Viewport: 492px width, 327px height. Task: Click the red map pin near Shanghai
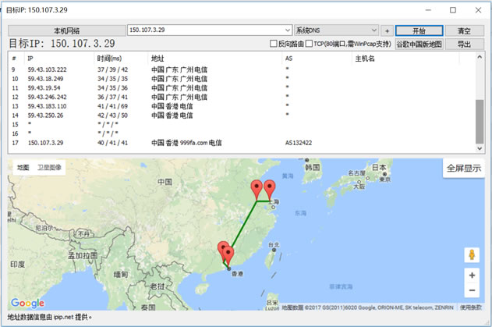click(269, 189)
